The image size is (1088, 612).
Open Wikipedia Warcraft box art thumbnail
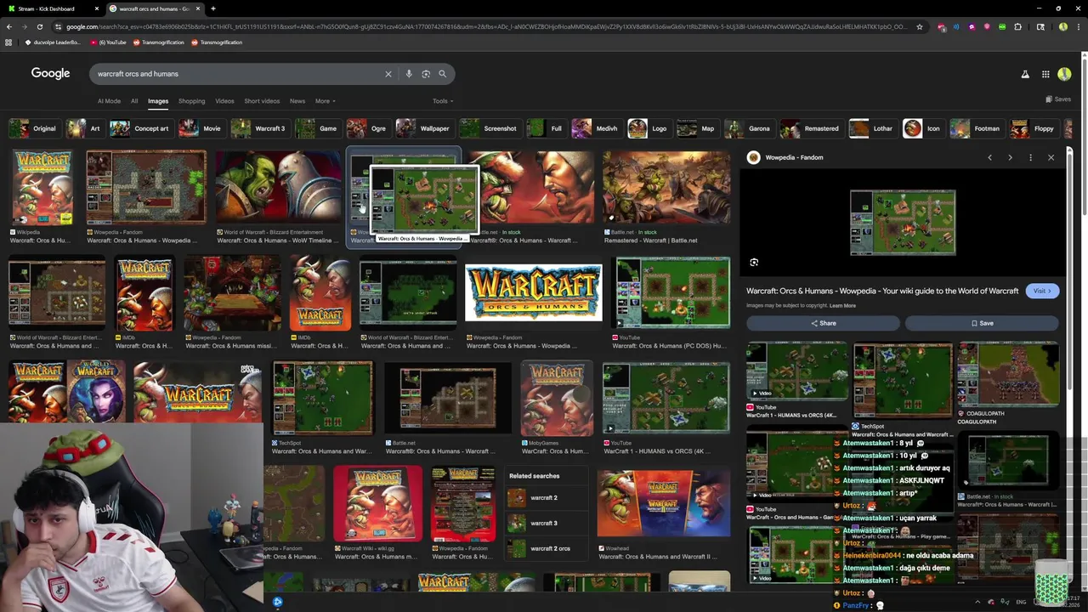click(42, 188)
